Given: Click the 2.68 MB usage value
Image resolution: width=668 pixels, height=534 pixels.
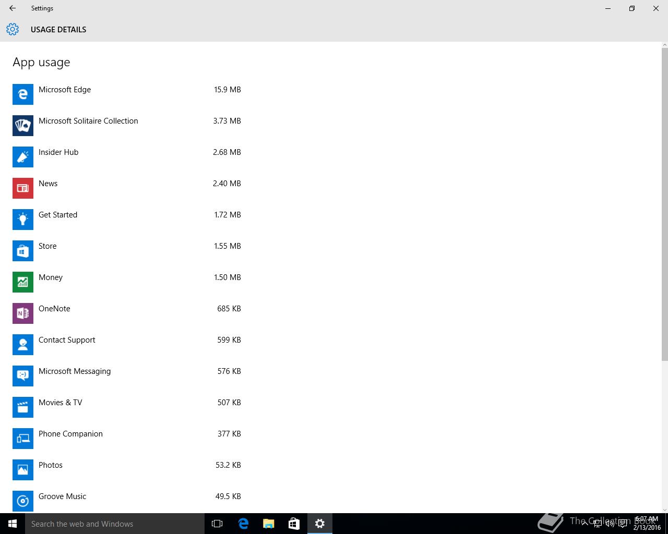Looking at the screenshot, I should 227,152.
